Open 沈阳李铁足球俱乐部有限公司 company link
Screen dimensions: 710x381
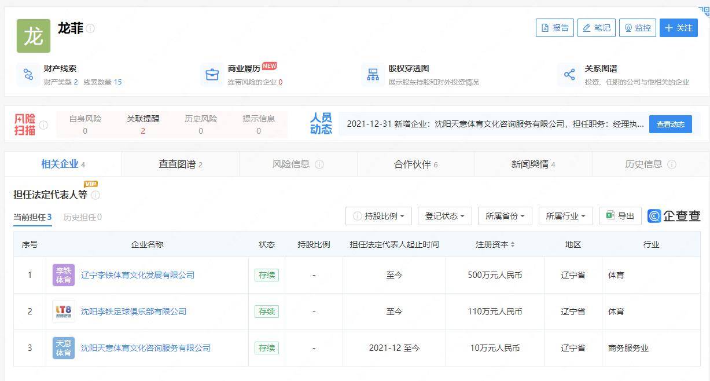pos(134,312)
